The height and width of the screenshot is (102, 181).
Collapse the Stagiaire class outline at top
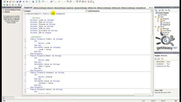[25, 14]
